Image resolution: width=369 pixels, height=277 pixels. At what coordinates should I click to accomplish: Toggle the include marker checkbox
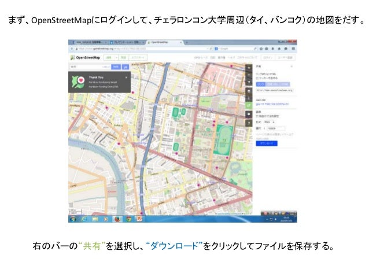[x=257, y=78]
